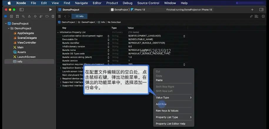Click Info in the breadcrumb path
This screenshot has width=269, height=129.
tap(101, 22)
